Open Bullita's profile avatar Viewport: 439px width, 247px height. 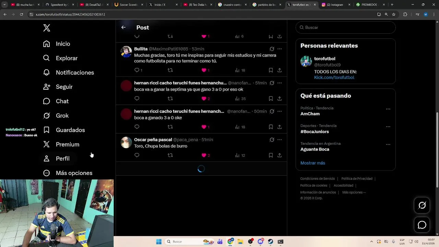126,52
